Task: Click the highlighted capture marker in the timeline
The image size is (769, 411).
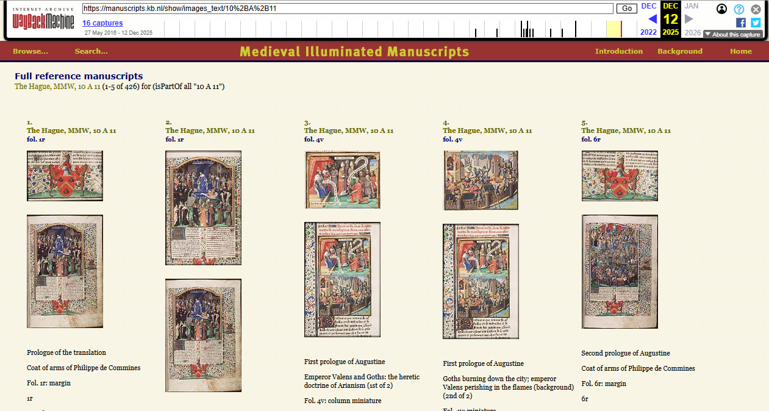Action: (x=621, y=29)
